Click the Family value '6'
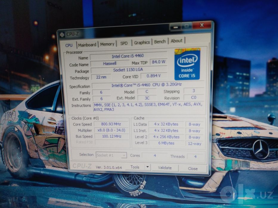The image size is (278, 208). pyautogui.click(x=101, y=92)
